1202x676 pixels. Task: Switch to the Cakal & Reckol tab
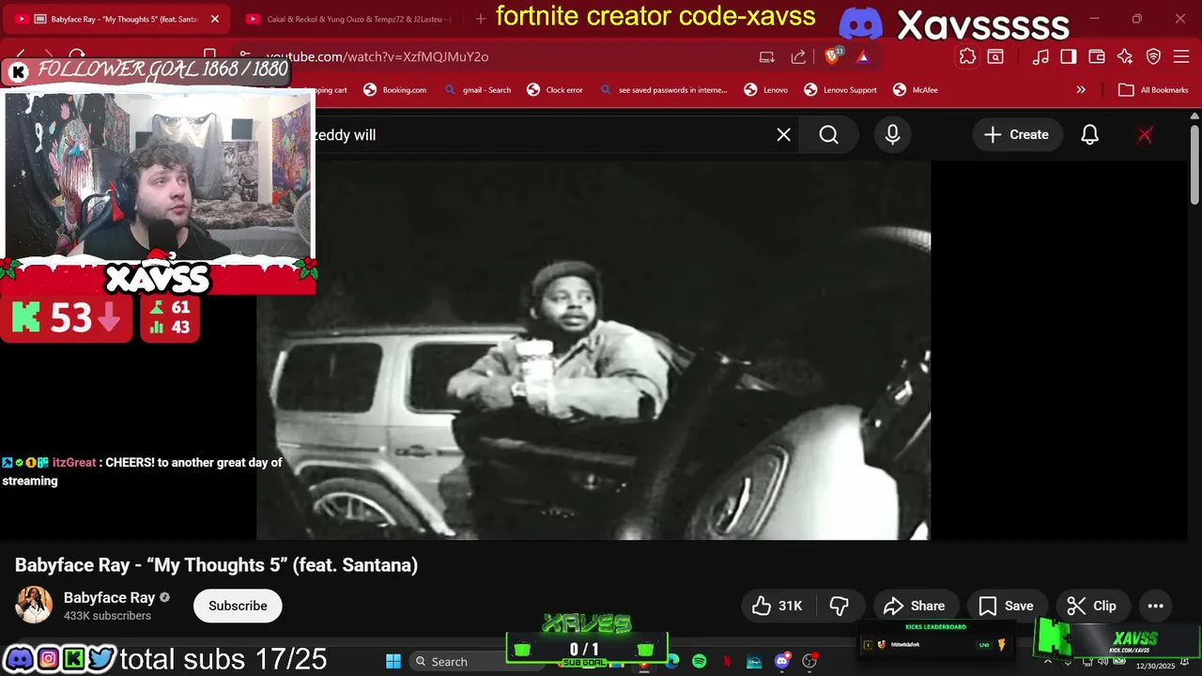pos(349,19)
